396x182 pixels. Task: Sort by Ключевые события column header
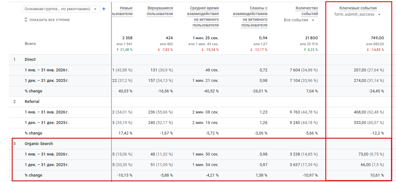358,8
